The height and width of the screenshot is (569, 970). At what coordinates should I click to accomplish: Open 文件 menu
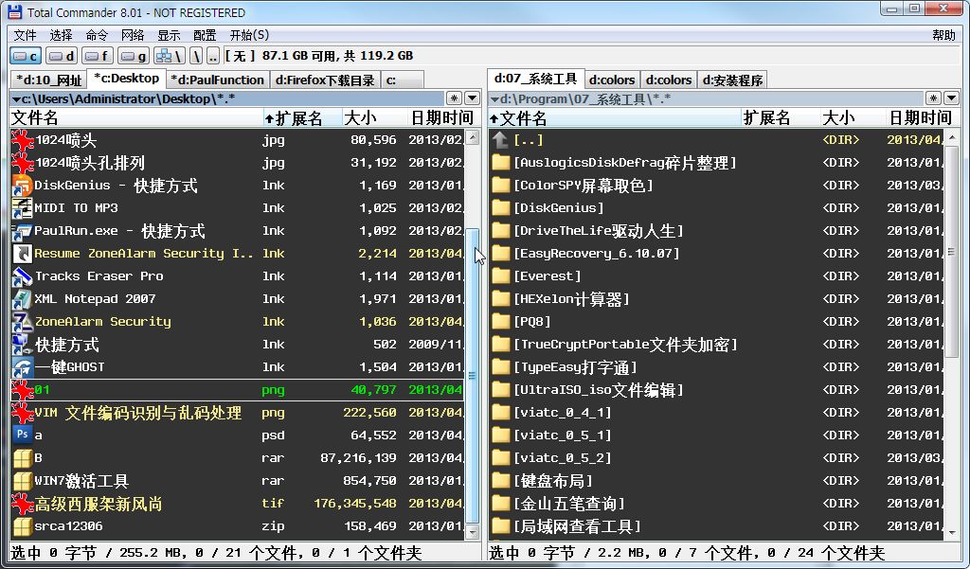[26, 35]
